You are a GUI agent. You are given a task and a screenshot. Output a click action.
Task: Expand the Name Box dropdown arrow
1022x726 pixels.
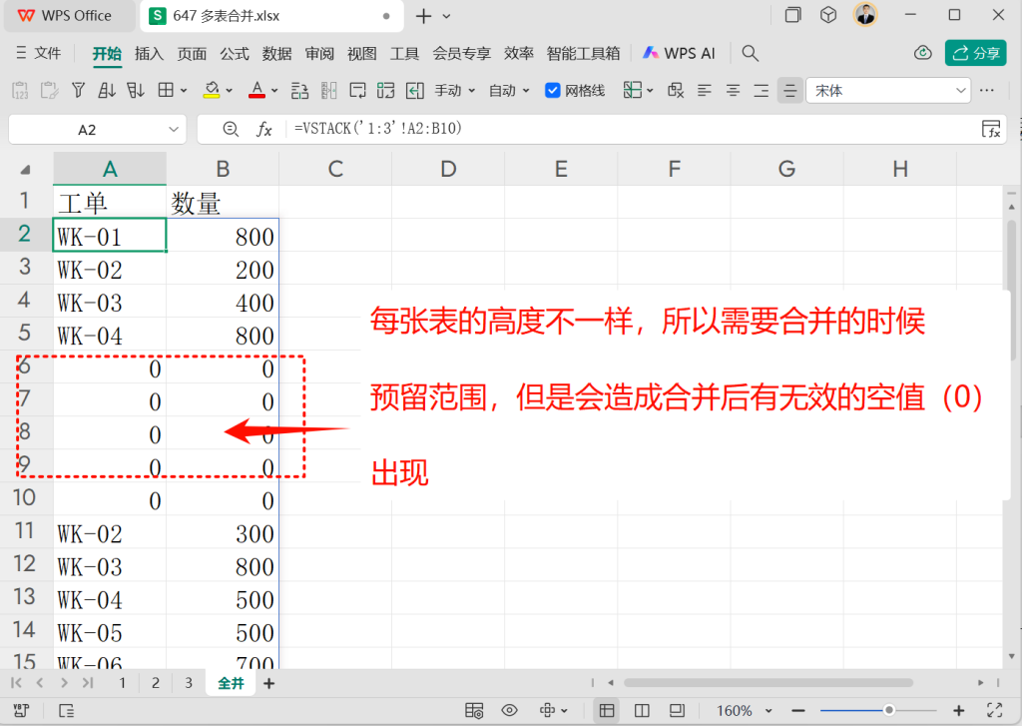click(174, 129)
